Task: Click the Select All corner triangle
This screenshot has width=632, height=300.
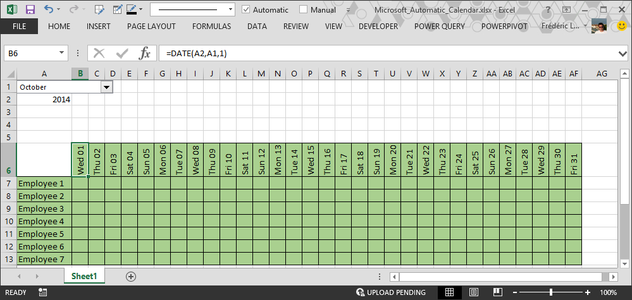Action: point(11,74)
